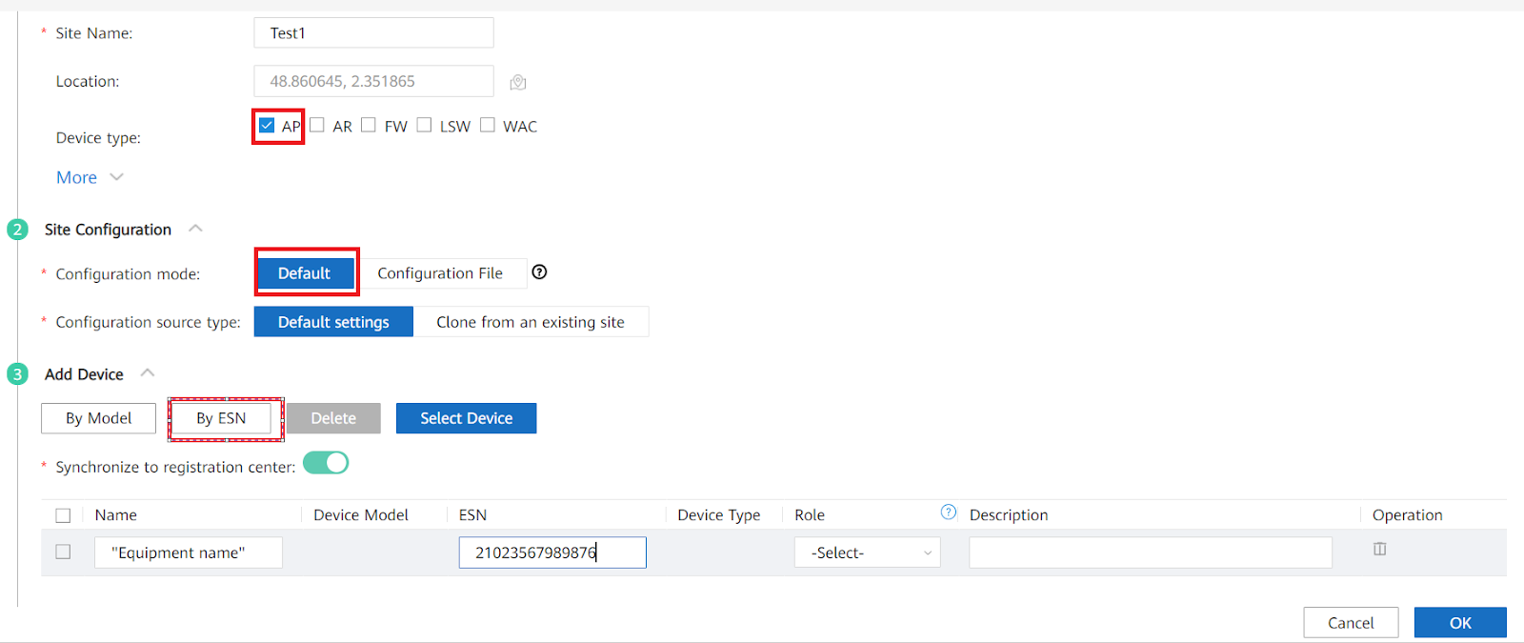Choose Clone from an existing site
Screen dimensions: 1524x643
[531, 322]
